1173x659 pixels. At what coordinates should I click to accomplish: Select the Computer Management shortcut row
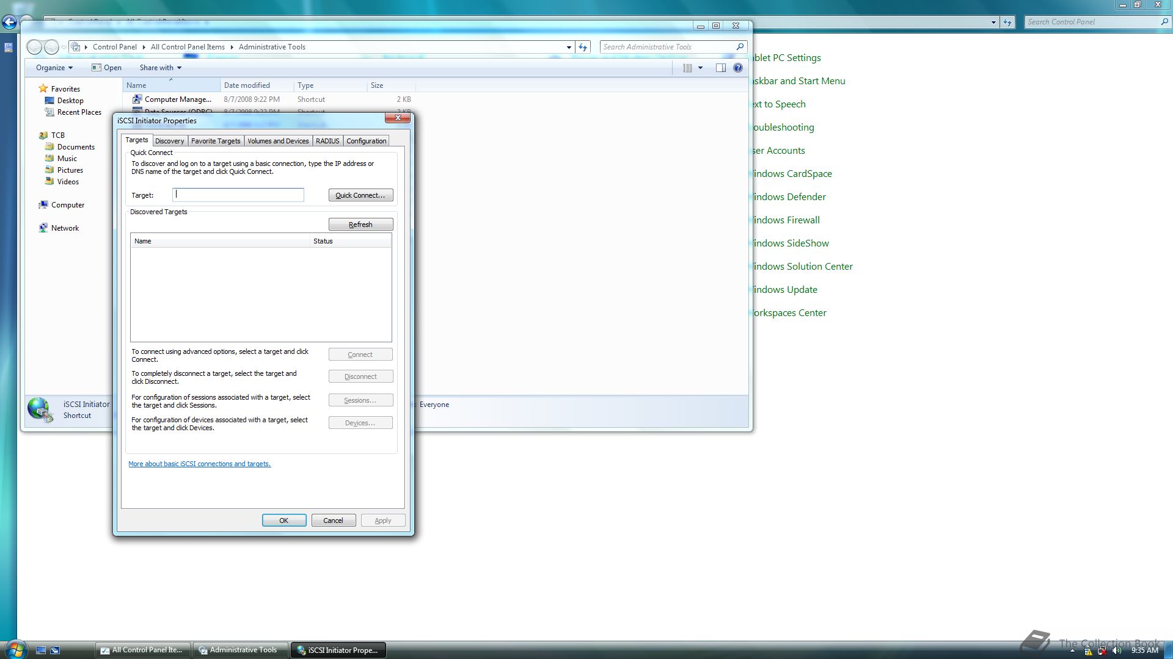pos(272,99)
